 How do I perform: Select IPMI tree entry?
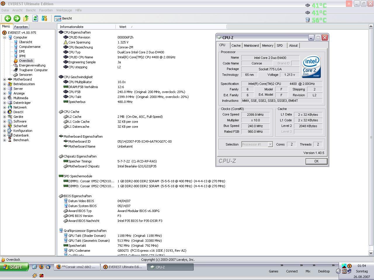[22, 56]
